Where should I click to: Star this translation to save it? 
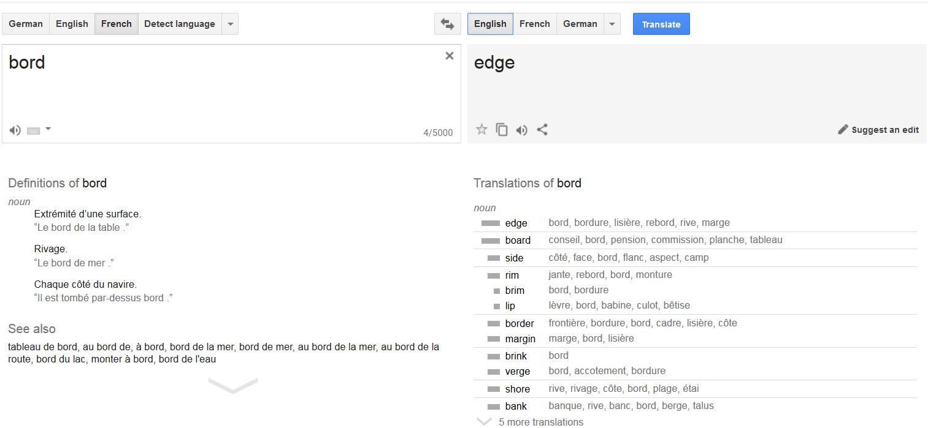coord(481,129)
